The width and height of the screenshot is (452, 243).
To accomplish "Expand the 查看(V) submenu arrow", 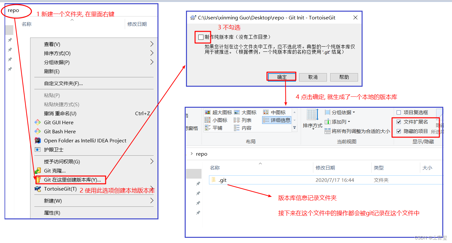I will pyautogui.click(x=152, y=44).
